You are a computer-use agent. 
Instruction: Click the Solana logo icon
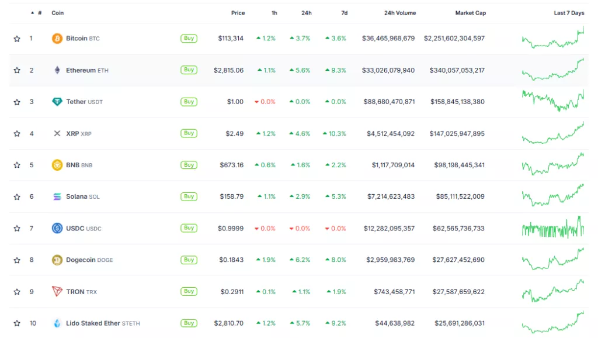tap(57, 196)
